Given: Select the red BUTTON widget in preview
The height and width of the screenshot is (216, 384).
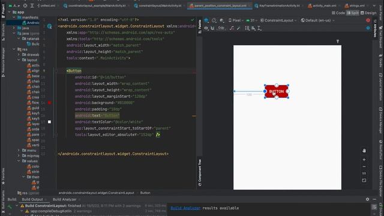Looking at the screenshot, I should [277, 91].
